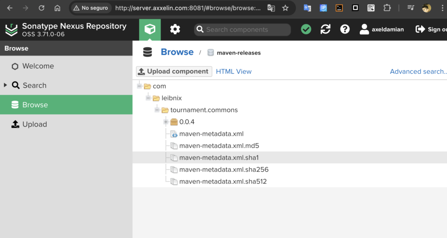This screenshot has width=447, height=238.
Task: Reload page using browser reload button
Action: pyautogui.click(x=41, y=8)
